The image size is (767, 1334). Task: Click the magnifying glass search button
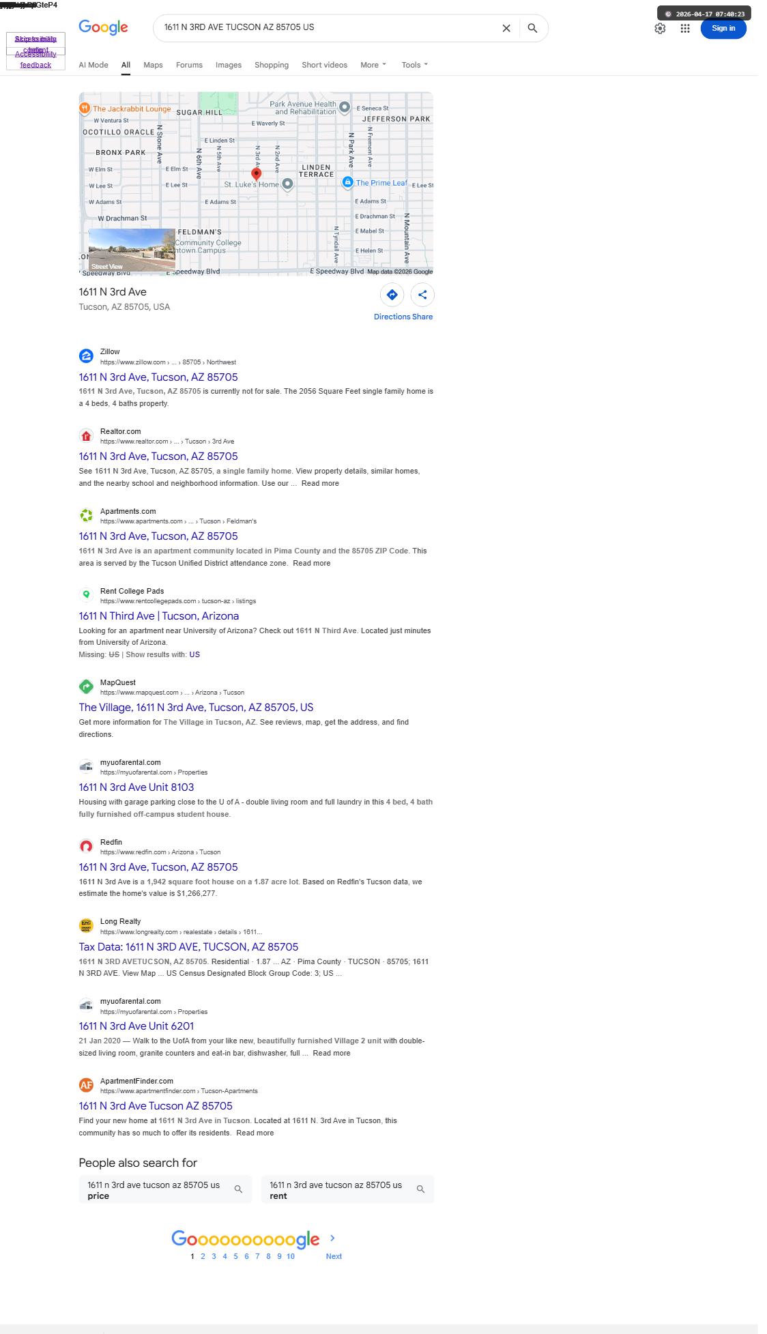[x=532, y=28]
